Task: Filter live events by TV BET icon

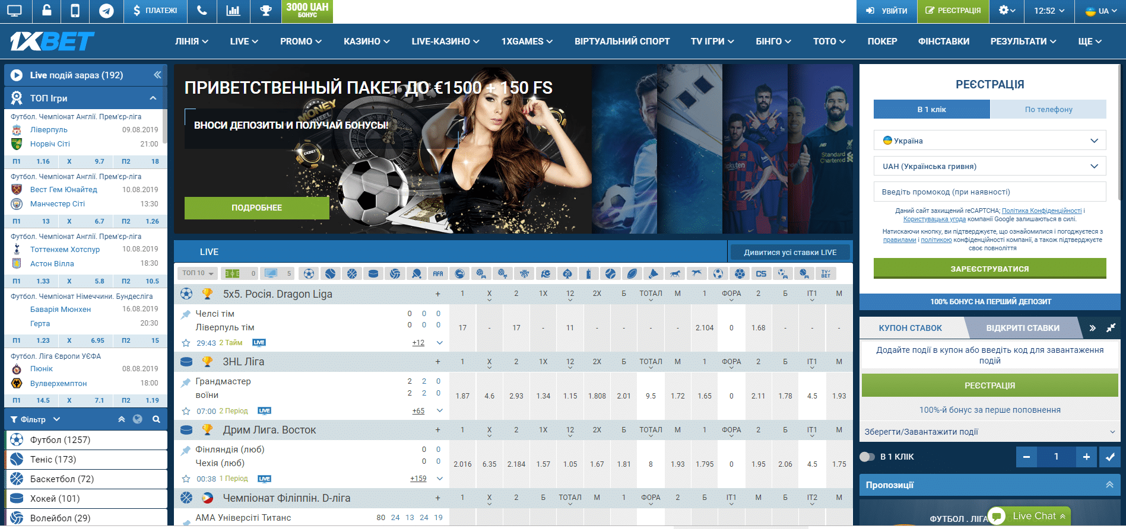Action: (826, 273)
